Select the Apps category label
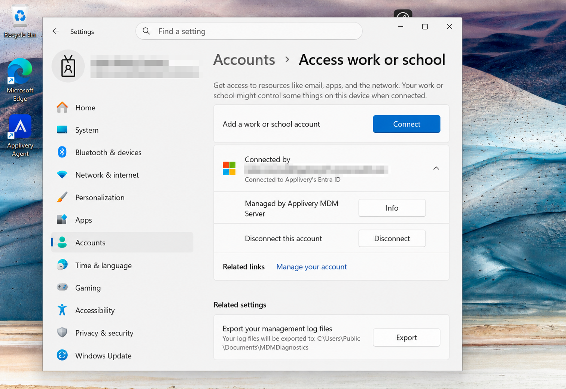This screenshot has width=566, height=389. click(x=83, y=220)
